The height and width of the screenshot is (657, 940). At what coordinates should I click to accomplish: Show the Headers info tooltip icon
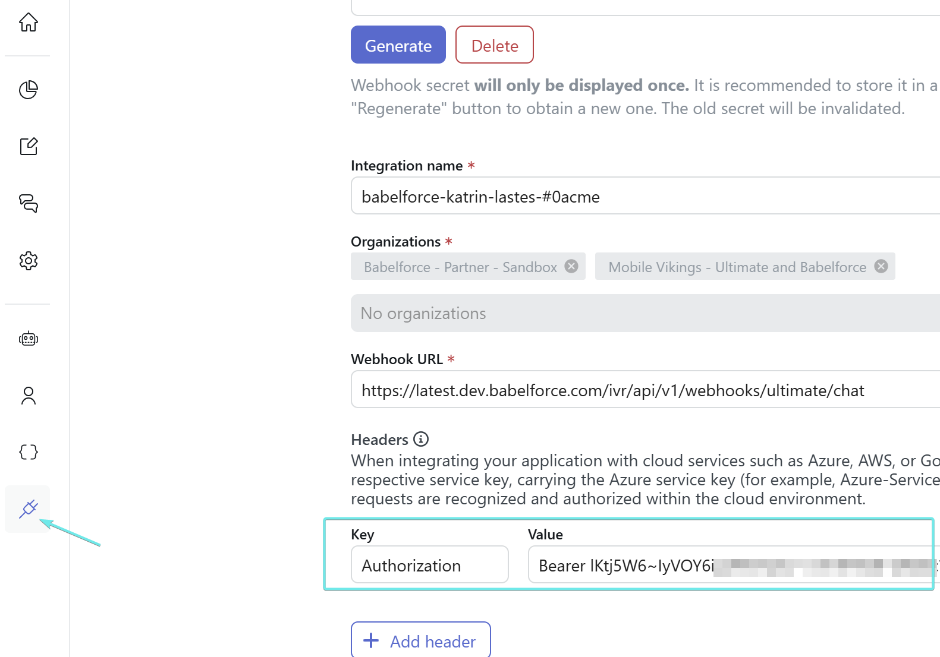421,439
